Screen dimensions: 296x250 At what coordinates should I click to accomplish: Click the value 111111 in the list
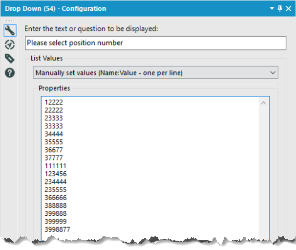pos(55,166)
